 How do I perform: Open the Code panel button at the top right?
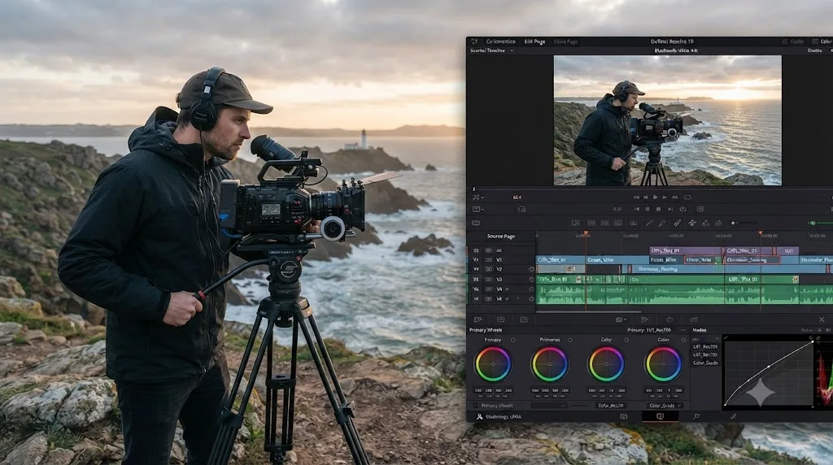coord(792,41)
